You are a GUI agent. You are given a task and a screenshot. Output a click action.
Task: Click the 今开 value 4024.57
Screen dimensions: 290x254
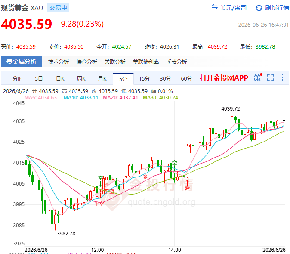122,47
